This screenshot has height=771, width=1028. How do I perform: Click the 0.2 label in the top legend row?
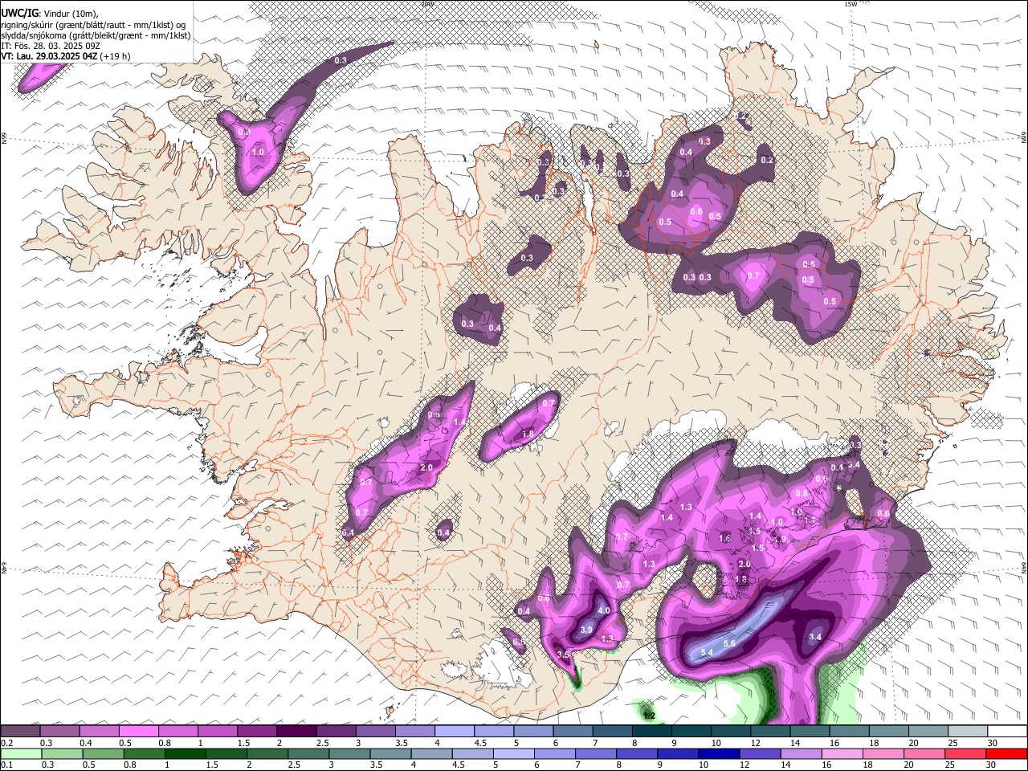(x=6, y=743)
